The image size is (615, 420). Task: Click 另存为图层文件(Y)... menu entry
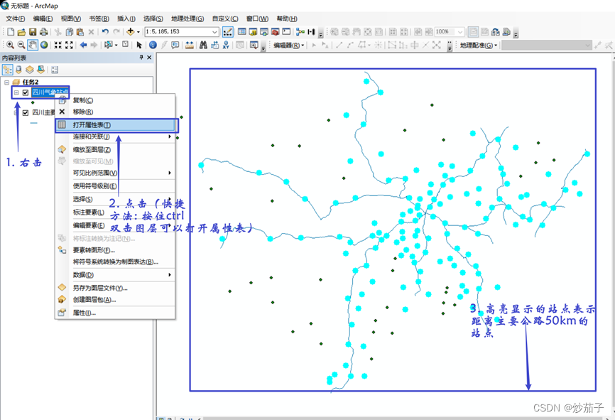(115, 288)
